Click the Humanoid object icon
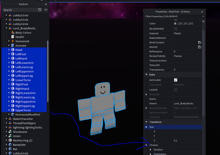 coord(12,41)
